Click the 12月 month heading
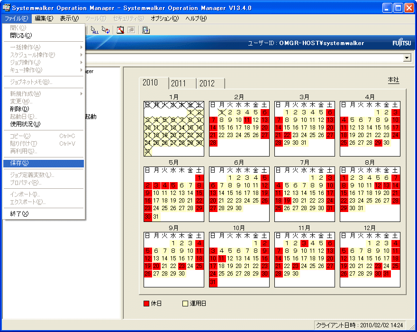This screenshot has height=332, width=417. [x=370, y=228]
